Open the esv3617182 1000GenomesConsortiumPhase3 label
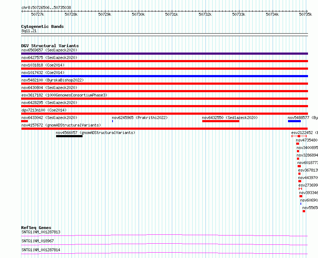Viewport: 318px width, 258px height. tap(64, 95)
